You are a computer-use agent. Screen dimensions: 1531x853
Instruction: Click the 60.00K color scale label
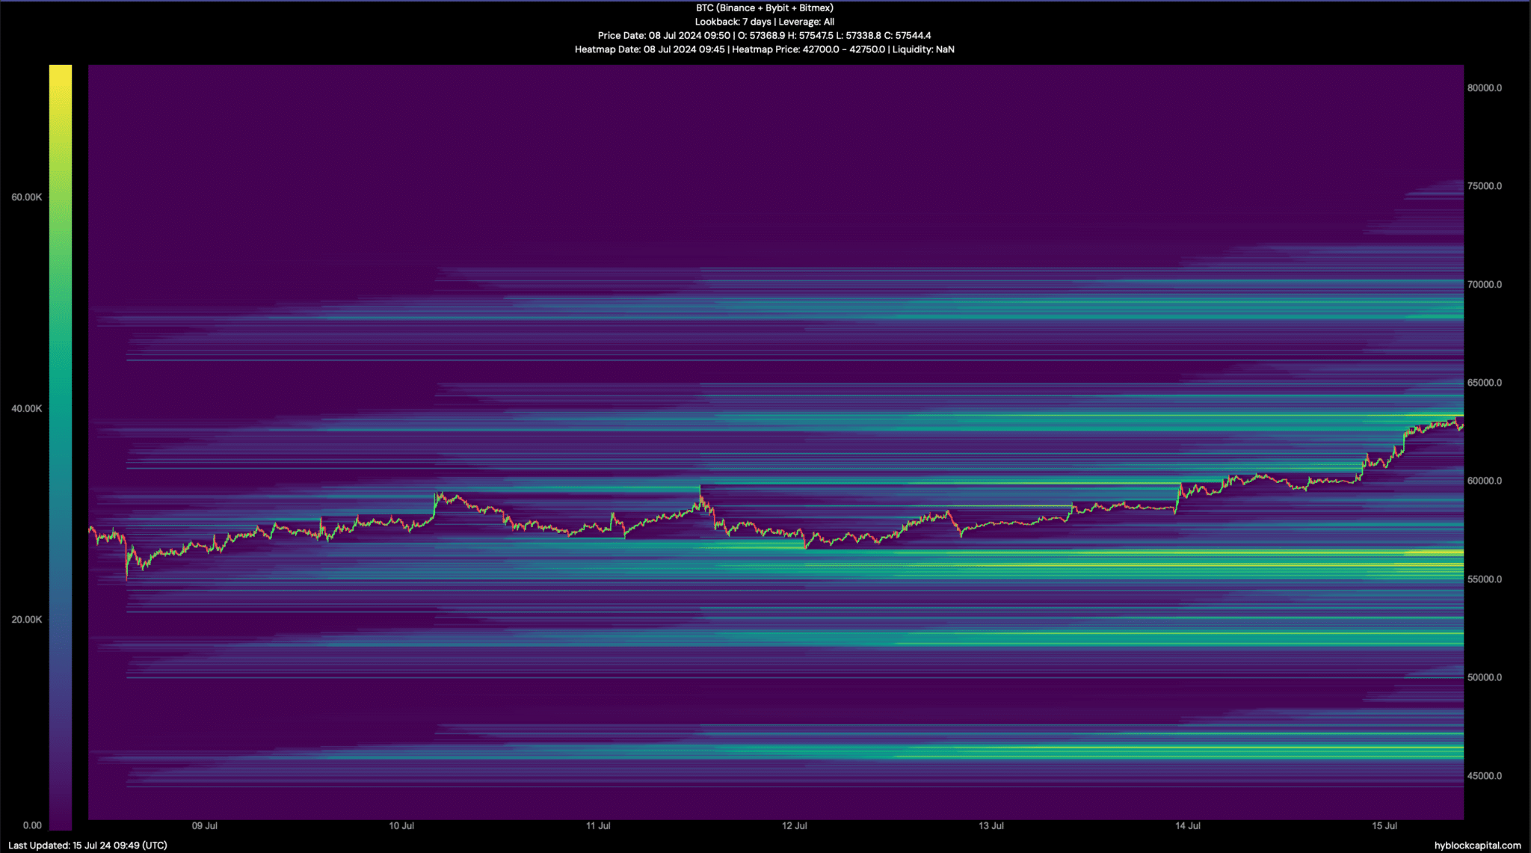27,197
